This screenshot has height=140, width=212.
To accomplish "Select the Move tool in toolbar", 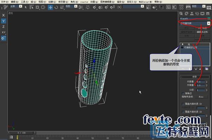I will pos(51,7).
